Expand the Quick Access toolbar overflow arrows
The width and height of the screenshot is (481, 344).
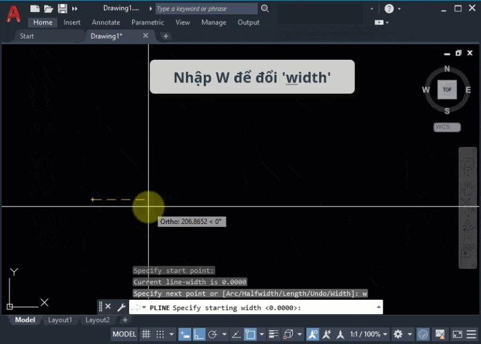click(x=75, y=9)
